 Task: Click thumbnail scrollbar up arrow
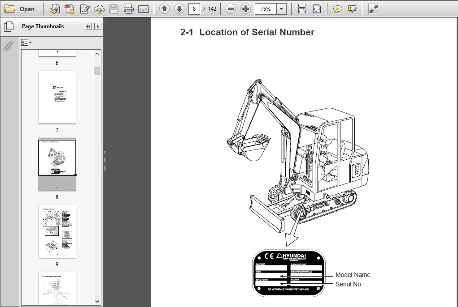click(x=97, y=54)
